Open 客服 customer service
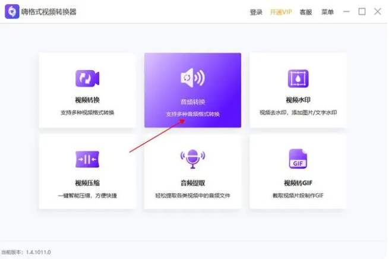The image size is (389, 259). 306,12
